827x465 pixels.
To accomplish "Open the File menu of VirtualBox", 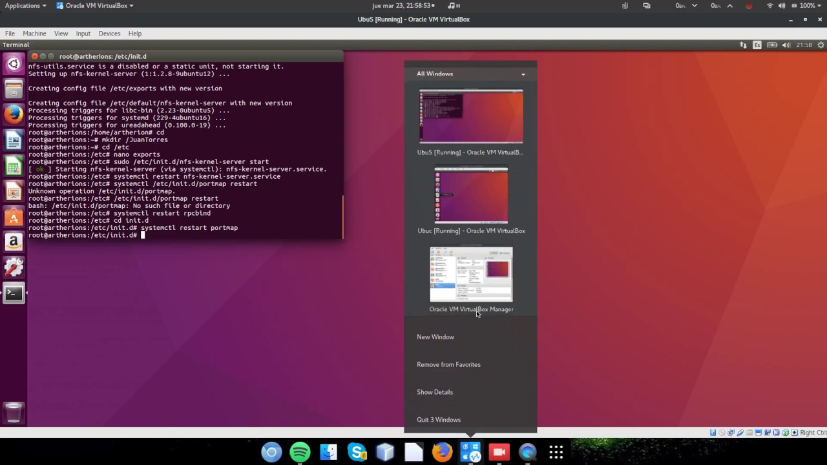I will coord(10,34).
